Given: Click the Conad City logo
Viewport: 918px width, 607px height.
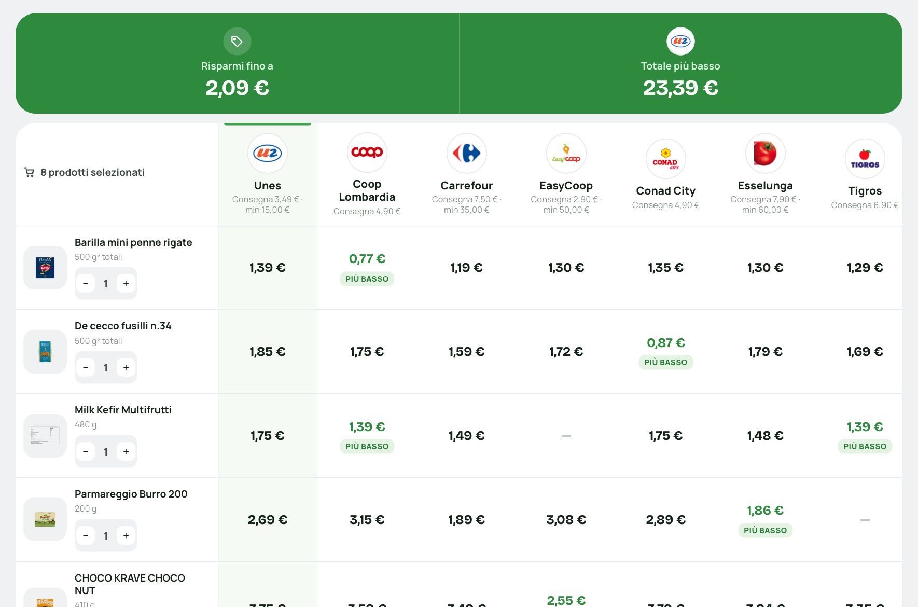Looking at the screenshot, I should tap(666, 159).
